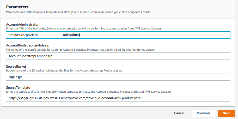Click the AccountBootstrapLambdaZip parameter label

(x=28, y=45)
